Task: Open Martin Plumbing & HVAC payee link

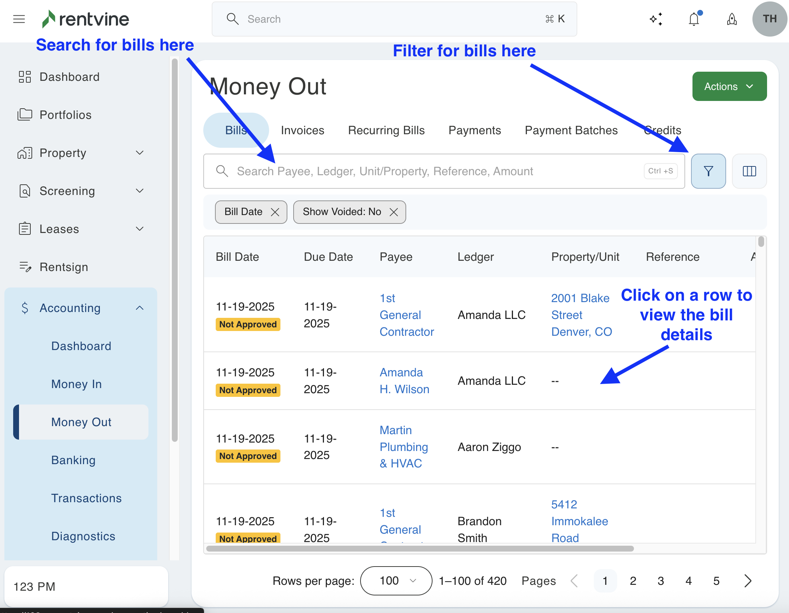Action: (403, 447)
